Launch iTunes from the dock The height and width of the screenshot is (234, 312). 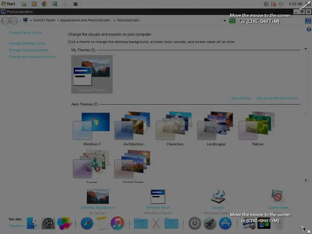(x=117, y=223)
